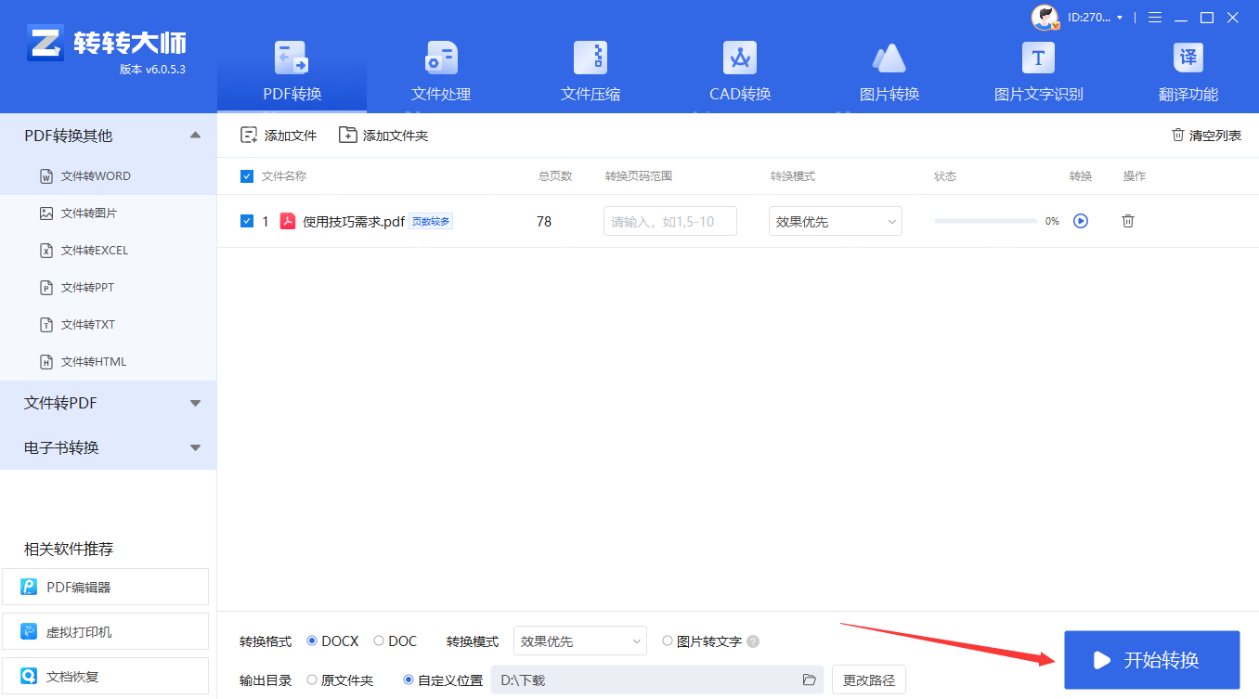The height and width of the screenshot is (699, 1259).
Task: Click the 更改路径 change path button
Action: [x=868, y=680]
